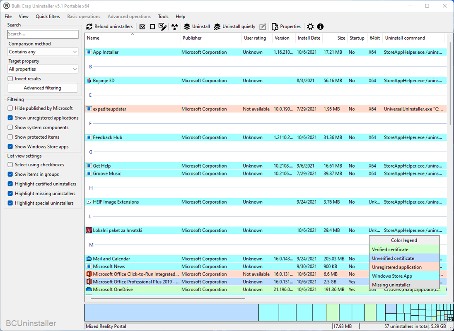
Task: Open the File menu
Action: pos(8,17)
